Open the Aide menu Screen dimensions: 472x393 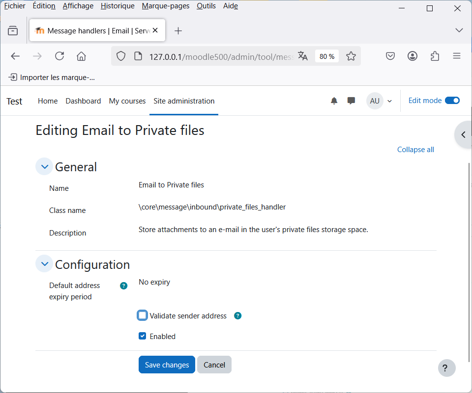coord(231,6)
